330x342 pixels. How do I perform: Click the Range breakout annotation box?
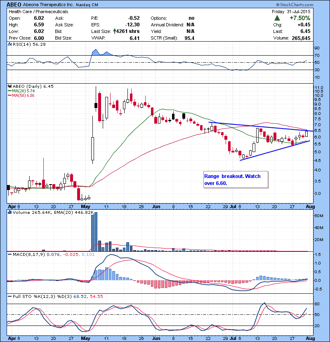click(x=236, y=180)
